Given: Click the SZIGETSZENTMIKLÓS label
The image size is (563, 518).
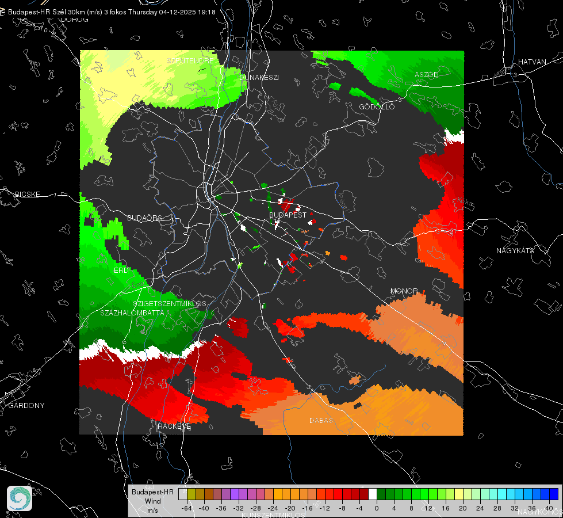Looking at the screenshot, I should (170, 303).
